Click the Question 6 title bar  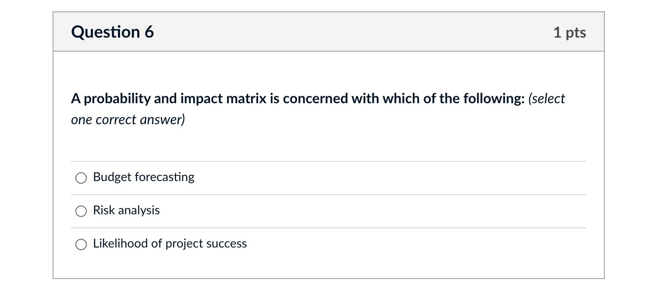click(x=328, y=31)
